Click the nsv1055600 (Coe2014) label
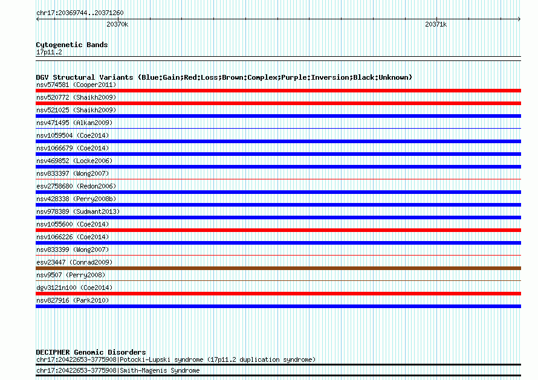The width and height of the screenshot is (538, 380). click(73, 224)
